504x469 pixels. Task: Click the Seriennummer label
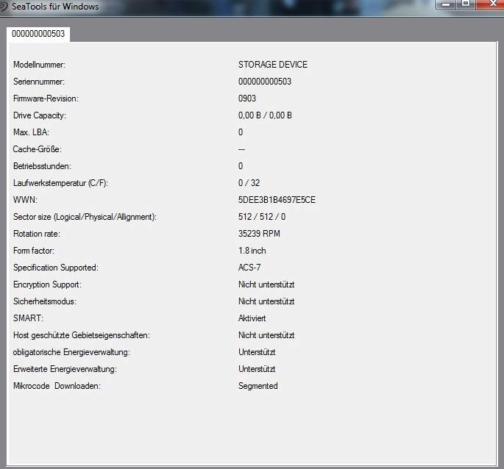(x=39, y=82)
